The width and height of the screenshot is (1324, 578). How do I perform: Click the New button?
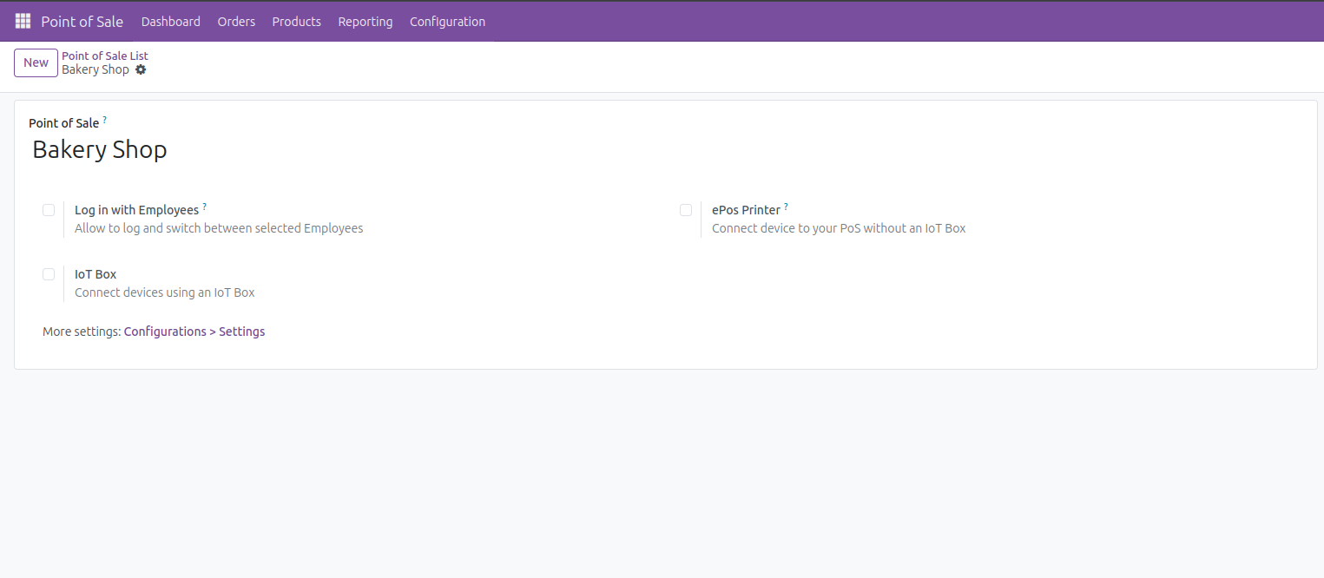coord(36,62)
